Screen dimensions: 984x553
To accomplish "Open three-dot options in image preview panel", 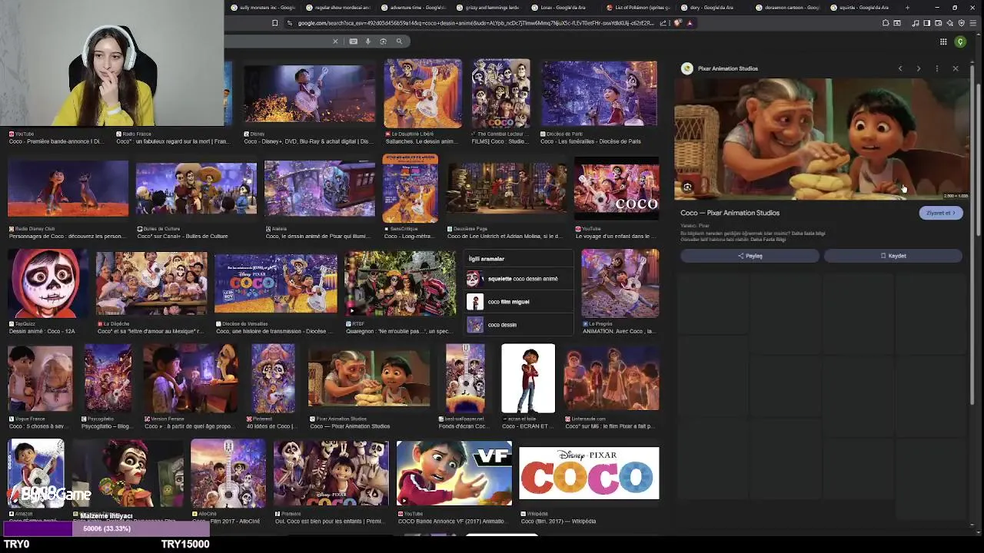I will (936, 68).
